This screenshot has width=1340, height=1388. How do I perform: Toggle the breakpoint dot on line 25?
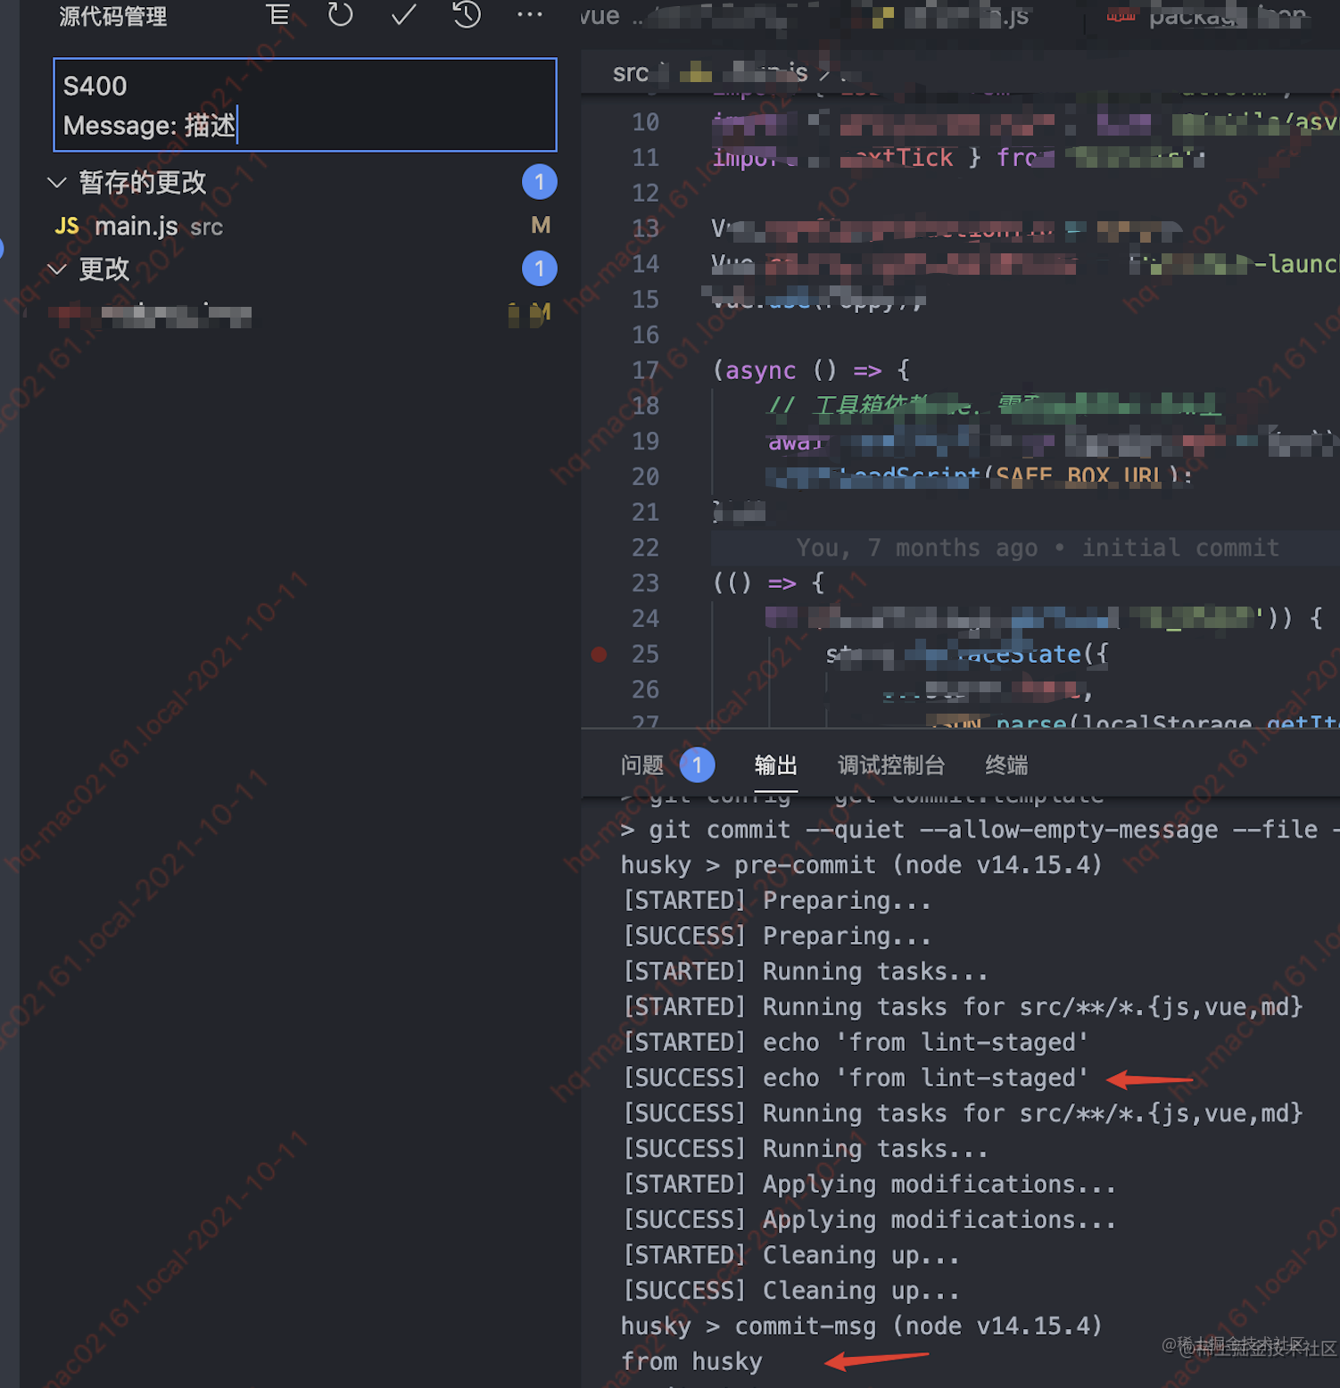[x=599, y=655]
